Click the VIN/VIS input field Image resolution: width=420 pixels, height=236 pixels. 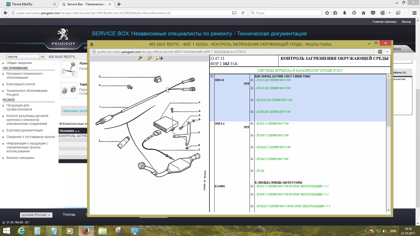(x=23, y=57)
